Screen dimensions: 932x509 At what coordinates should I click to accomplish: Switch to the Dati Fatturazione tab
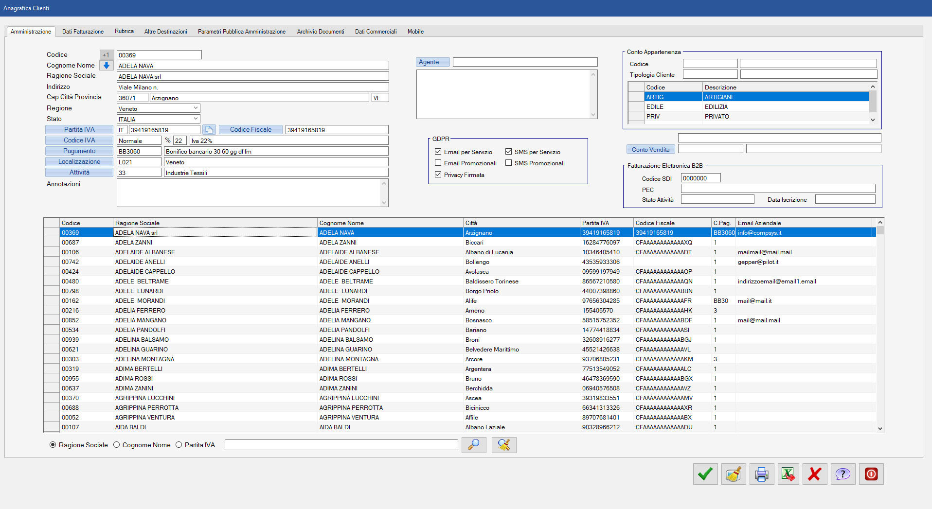[x=83, y=32]
